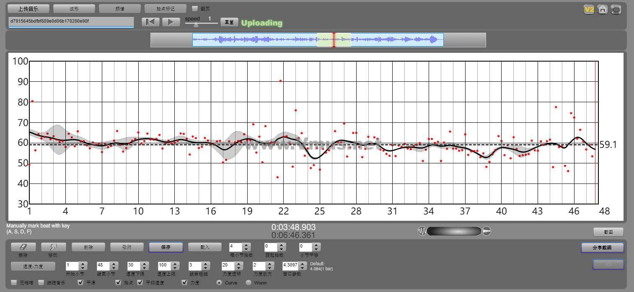Uncheck the 平滑 smoothing checkbox
Viewport: 634px width, 292px height.
click(80, 283)
